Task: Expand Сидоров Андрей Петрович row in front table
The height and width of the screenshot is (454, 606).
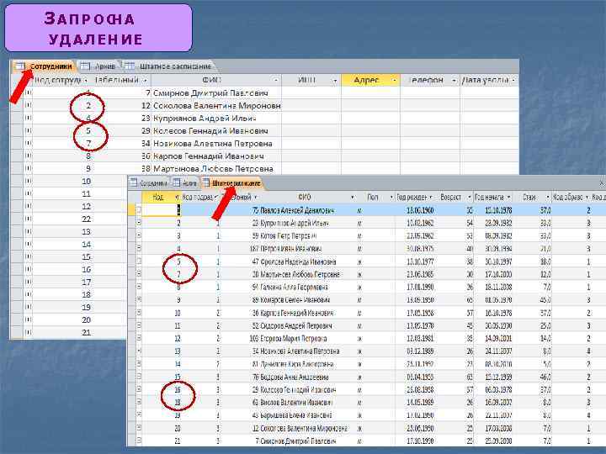Action: click(x=139, y=325)
